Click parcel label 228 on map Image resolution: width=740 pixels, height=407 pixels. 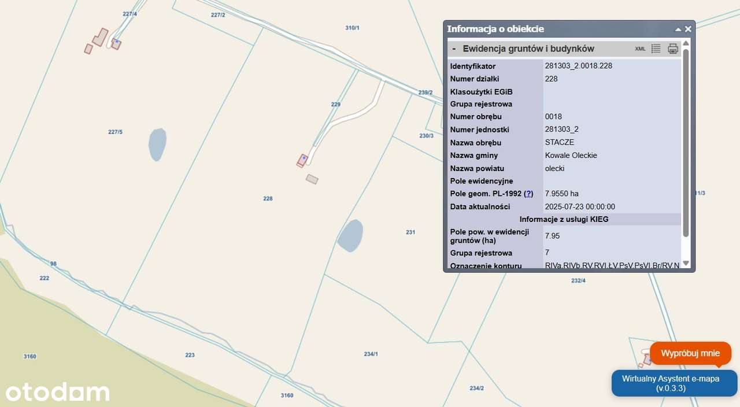tap(268, 198)
